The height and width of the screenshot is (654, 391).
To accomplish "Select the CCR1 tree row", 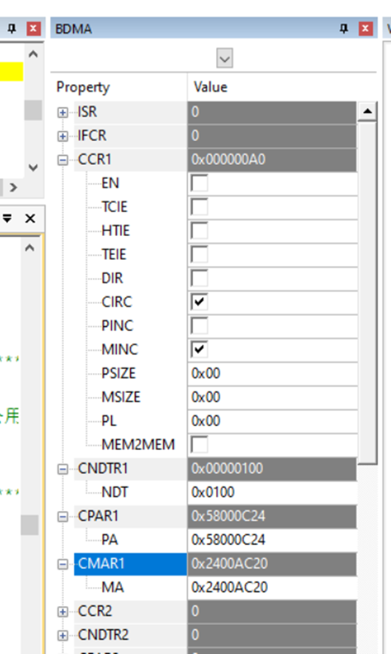I will 131,159.
